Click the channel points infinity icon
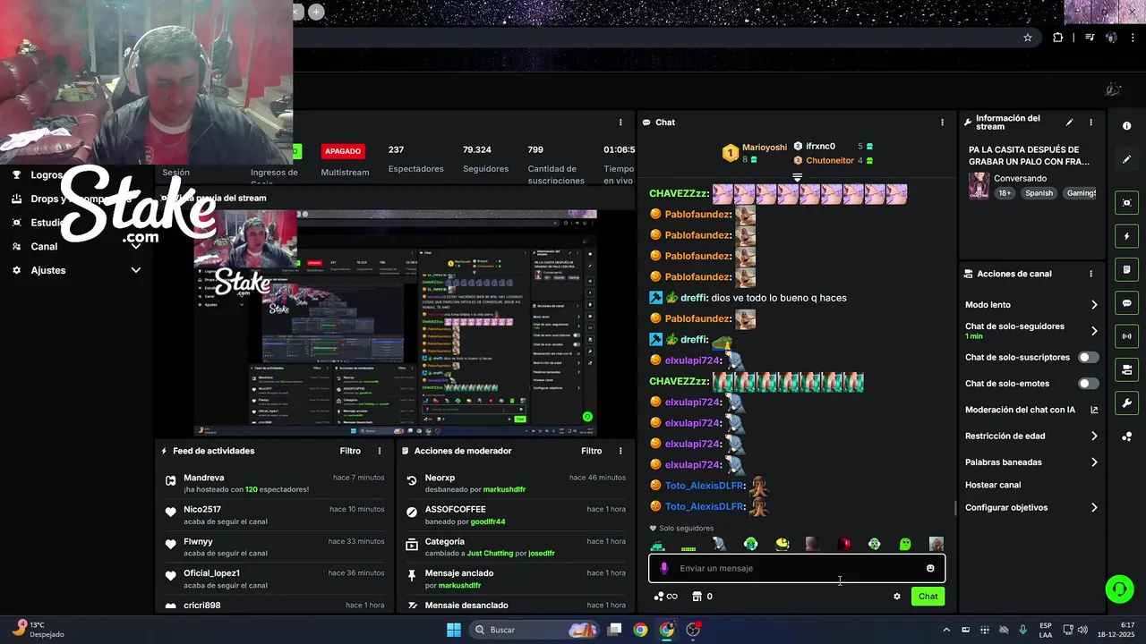The height and width of the screenshot is (644, 1146). 665,597
